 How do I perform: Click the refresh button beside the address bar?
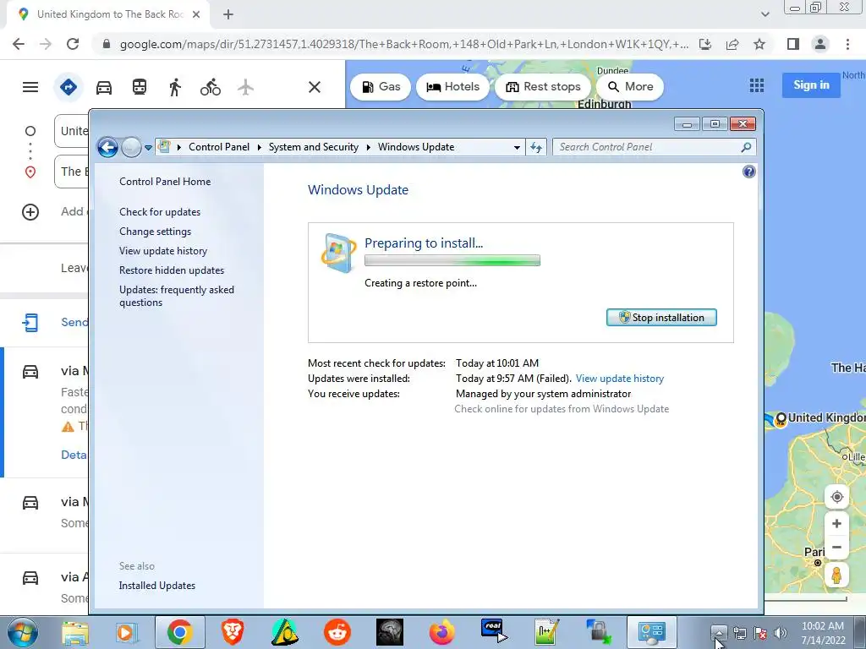click(x=535, y=147)
